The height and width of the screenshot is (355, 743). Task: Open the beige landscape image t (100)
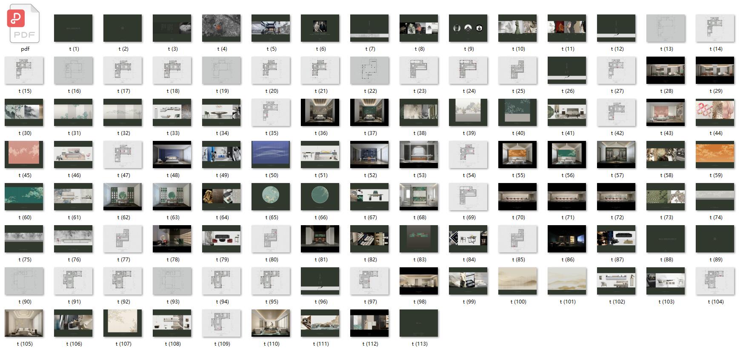[x=517, y=281]
